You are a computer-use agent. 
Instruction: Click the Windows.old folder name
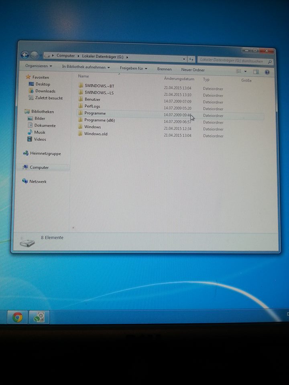[x=96, y=134]
